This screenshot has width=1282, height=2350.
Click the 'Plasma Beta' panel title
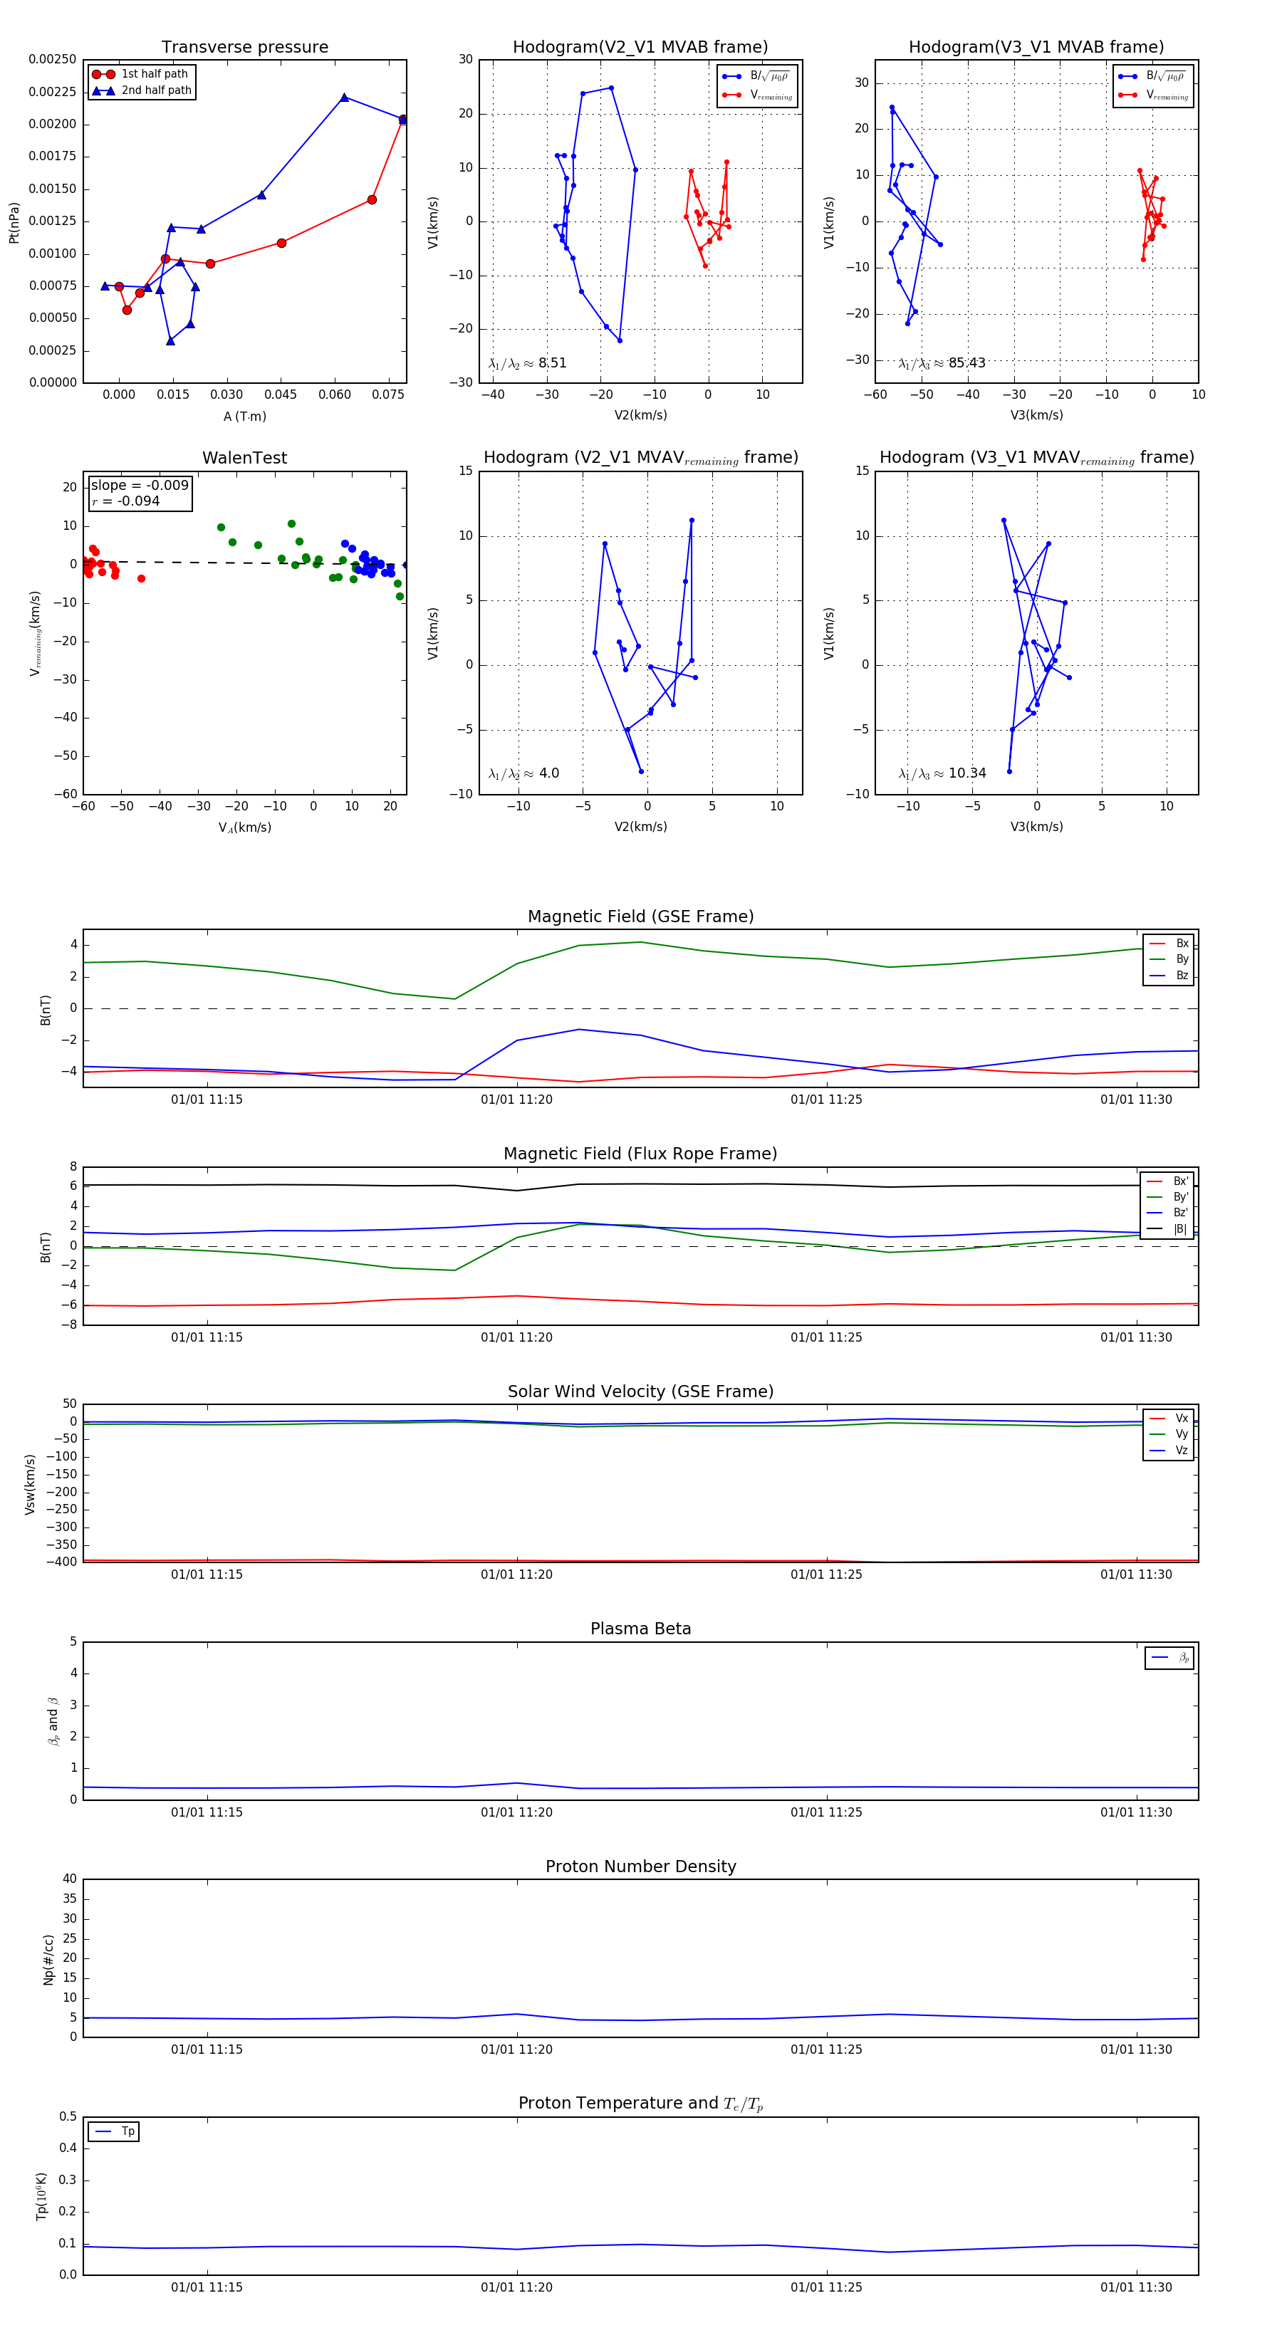coord(640,1629)
